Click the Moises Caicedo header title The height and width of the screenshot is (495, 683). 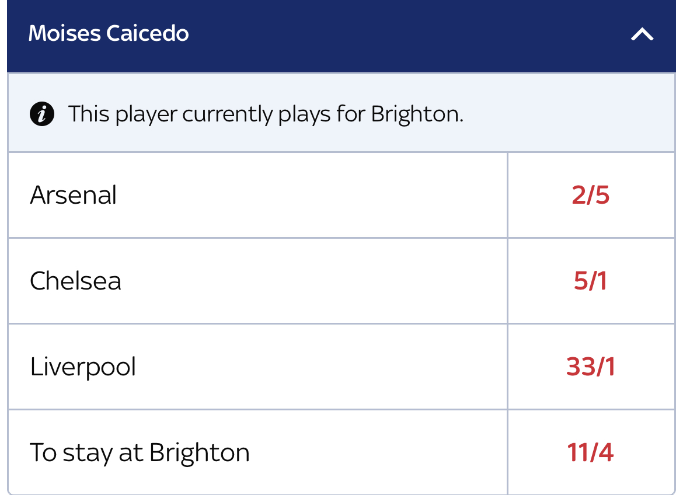coord(109,33)
